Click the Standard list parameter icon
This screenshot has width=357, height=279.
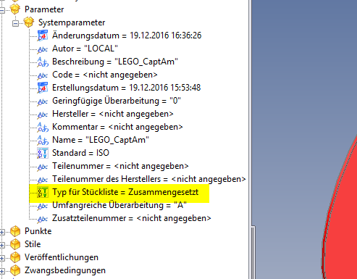43,153
